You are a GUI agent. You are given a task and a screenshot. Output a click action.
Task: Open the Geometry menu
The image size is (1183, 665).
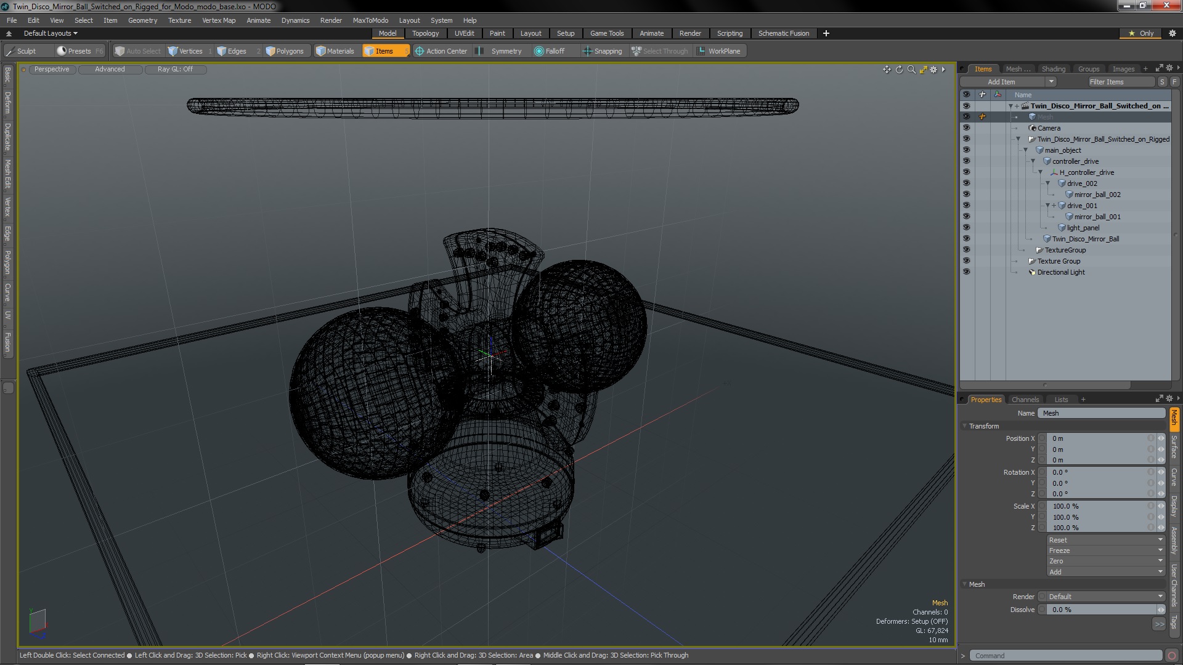[142, 20]
